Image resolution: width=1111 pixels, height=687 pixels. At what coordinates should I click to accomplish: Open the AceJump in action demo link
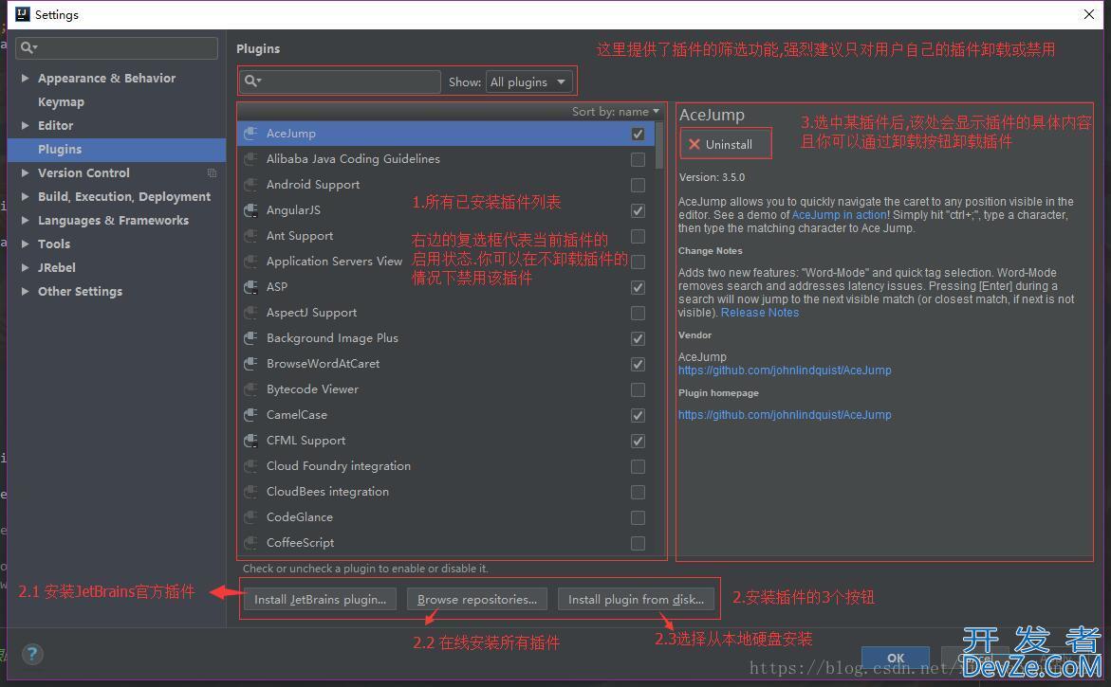(x=839, y=215)
